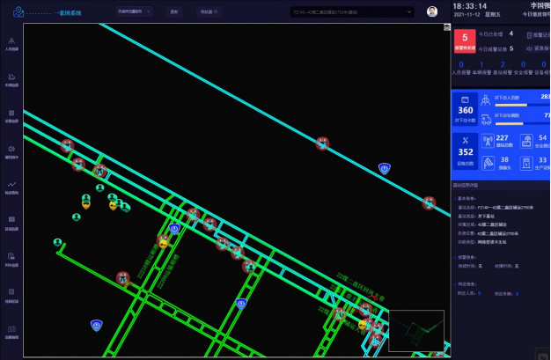Click the 2021-11-12 date text

click(467, 14)
